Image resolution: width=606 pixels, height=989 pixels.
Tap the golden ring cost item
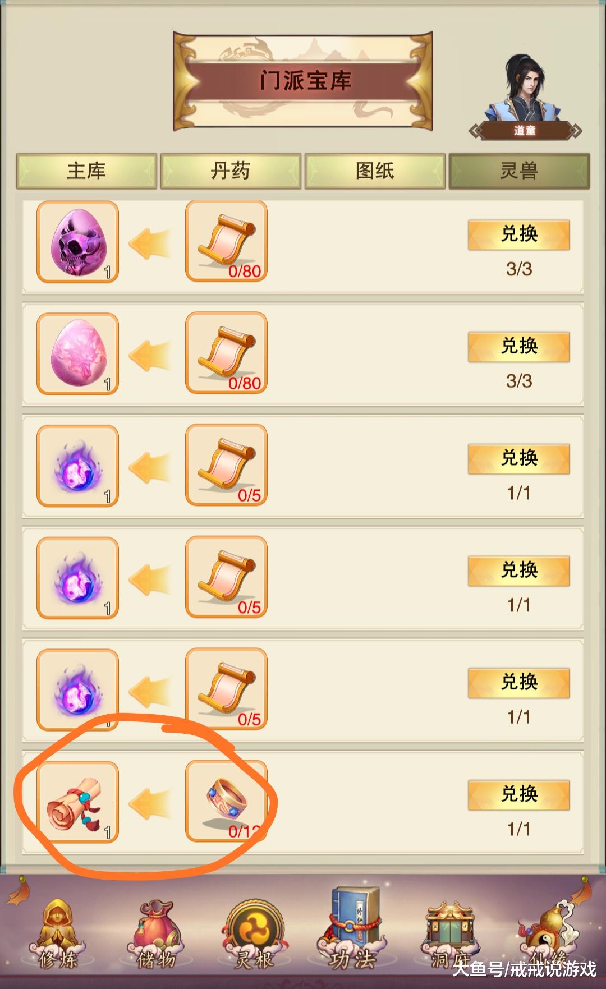pyautogui.click(x=226, y=801)
